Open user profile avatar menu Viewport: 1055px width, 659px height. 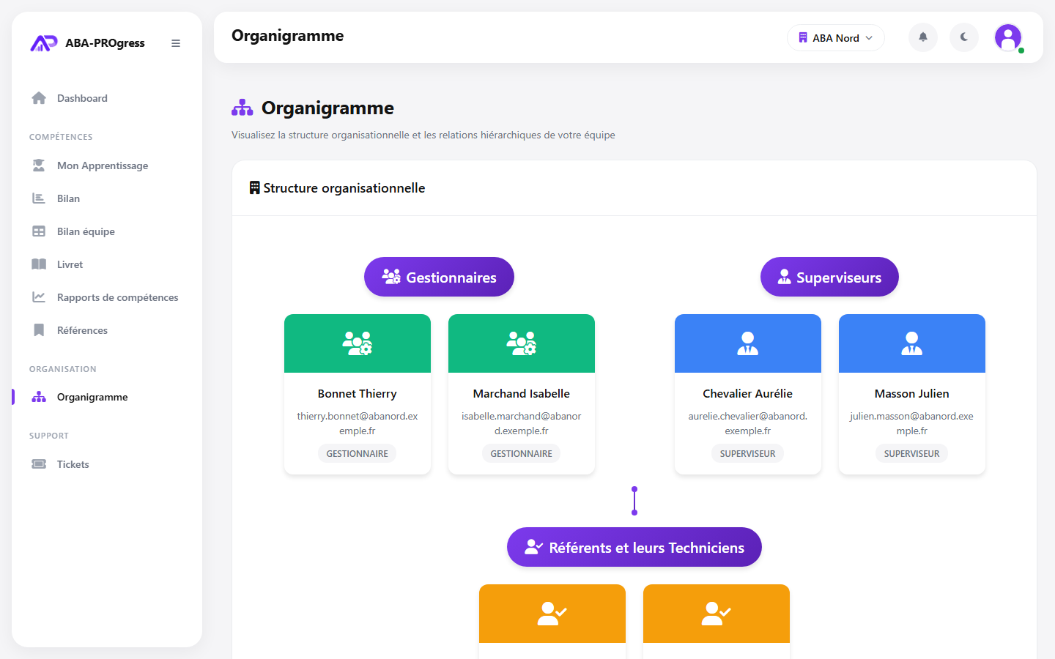tap(1008, 37)
